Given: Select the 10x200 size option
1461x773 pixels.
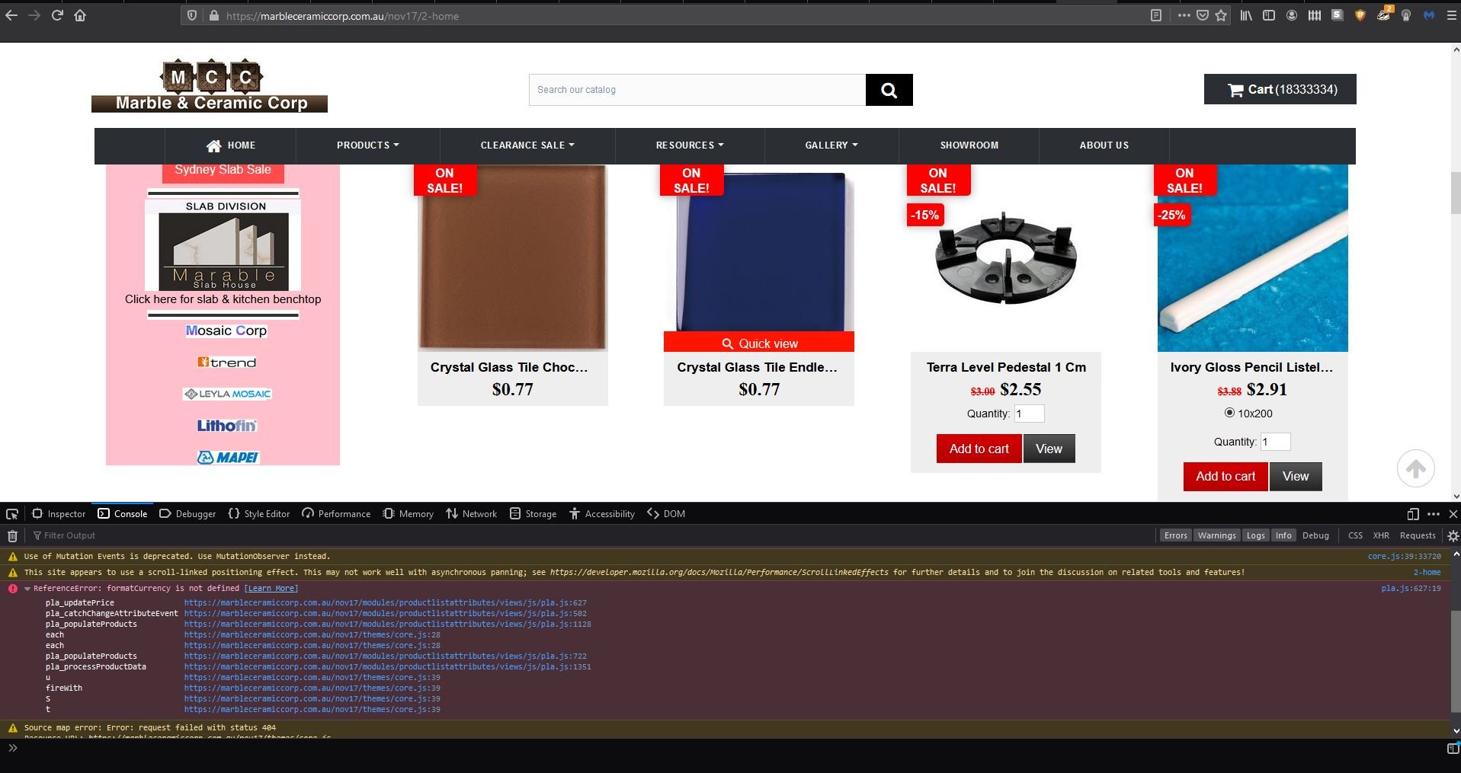Looking at the screenshot, I should 1229,413.
